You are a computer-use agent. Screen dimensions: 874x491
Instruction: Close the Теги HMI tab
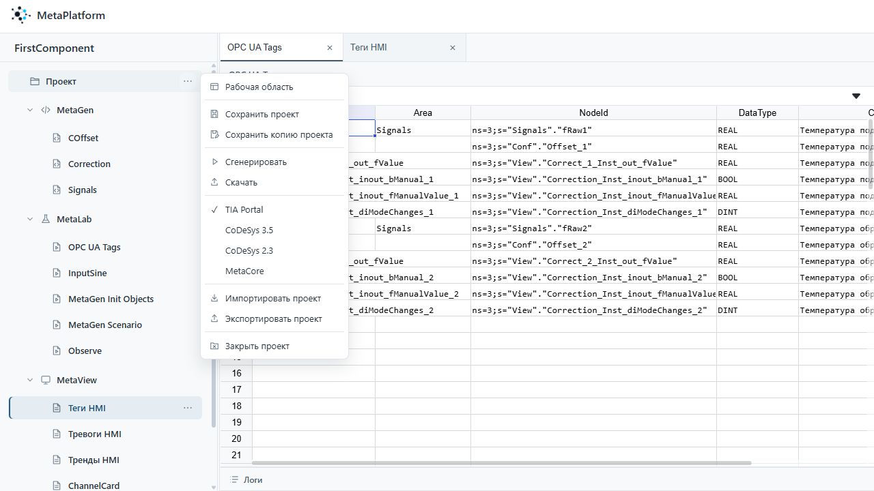pyautogui.click(x=453, y=48)
